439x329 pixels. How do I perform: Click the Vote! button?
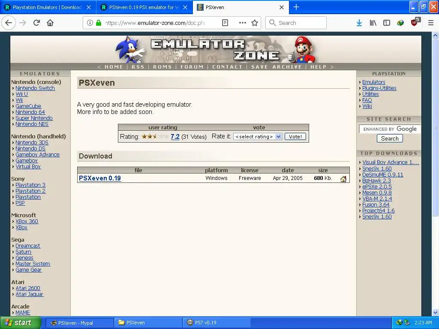295,137
